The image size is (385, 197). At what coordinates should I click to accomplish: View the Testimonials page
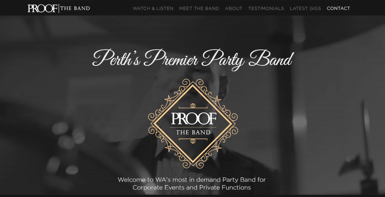click(266, 8)
